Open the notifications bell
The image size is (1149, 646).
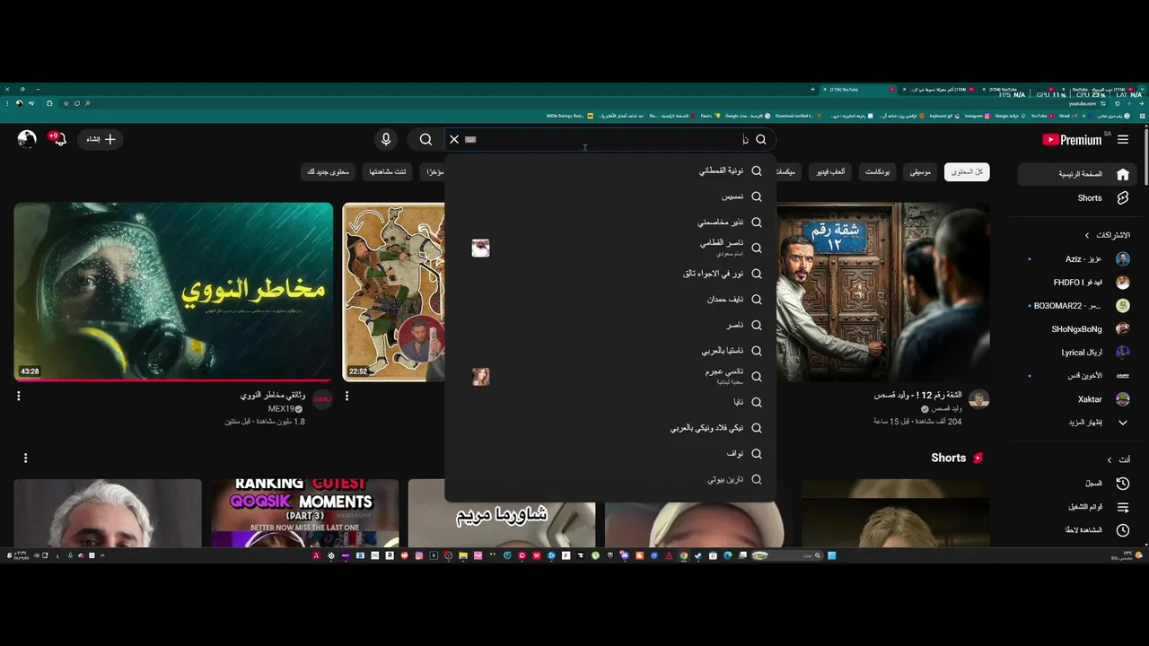coord(58,139)
